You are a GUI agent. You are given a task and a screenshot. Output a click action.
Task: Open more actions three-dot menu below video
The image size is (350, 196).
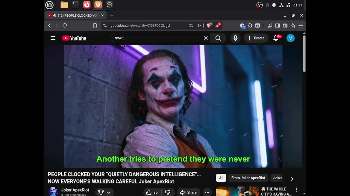pos(207,192)
